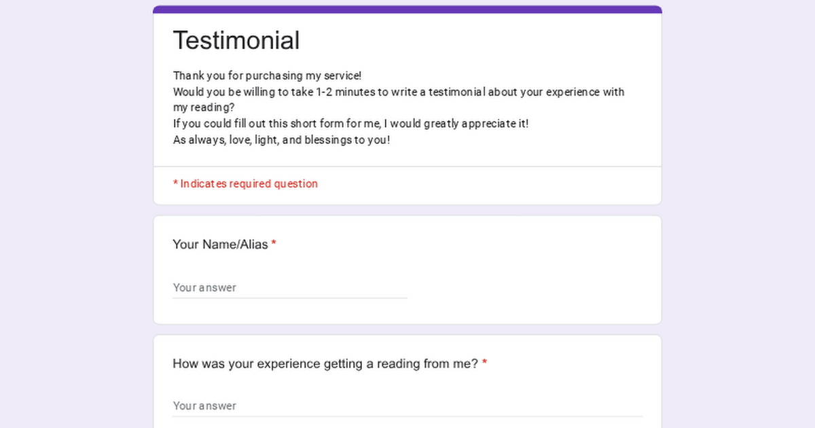Click the divider line under the form description

coord(407,166)
